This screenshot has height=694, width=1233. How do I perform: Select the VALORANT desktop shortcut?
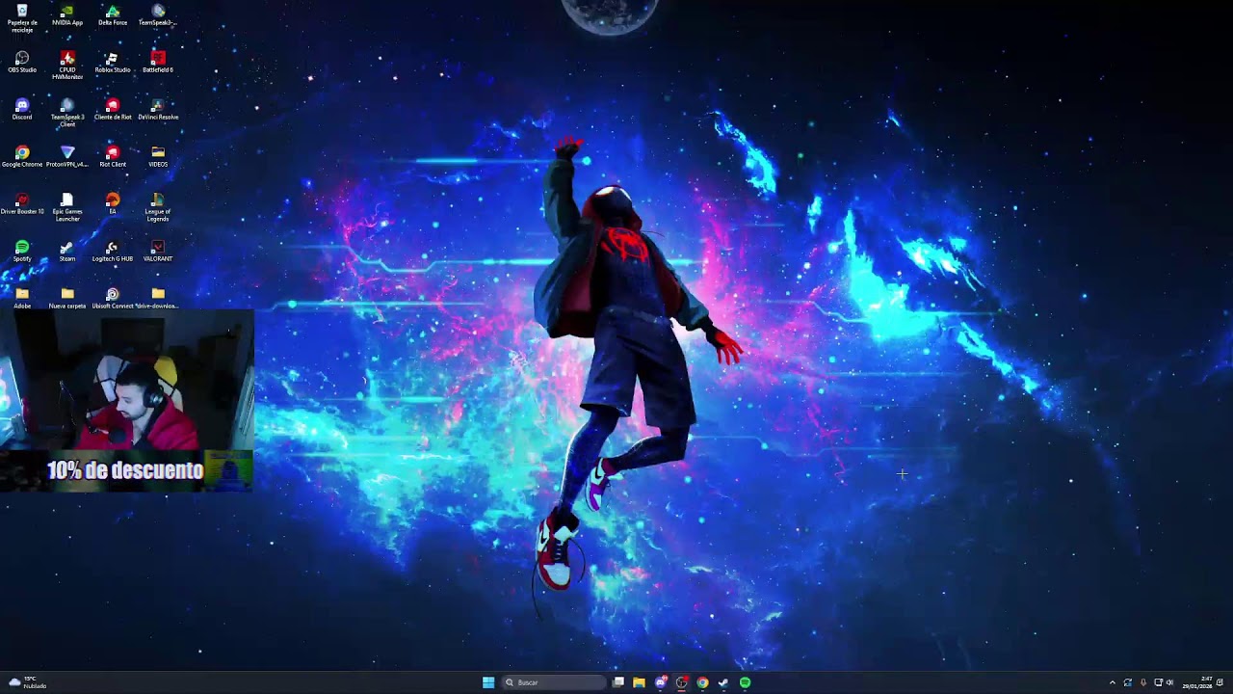(x=158, y=252)
